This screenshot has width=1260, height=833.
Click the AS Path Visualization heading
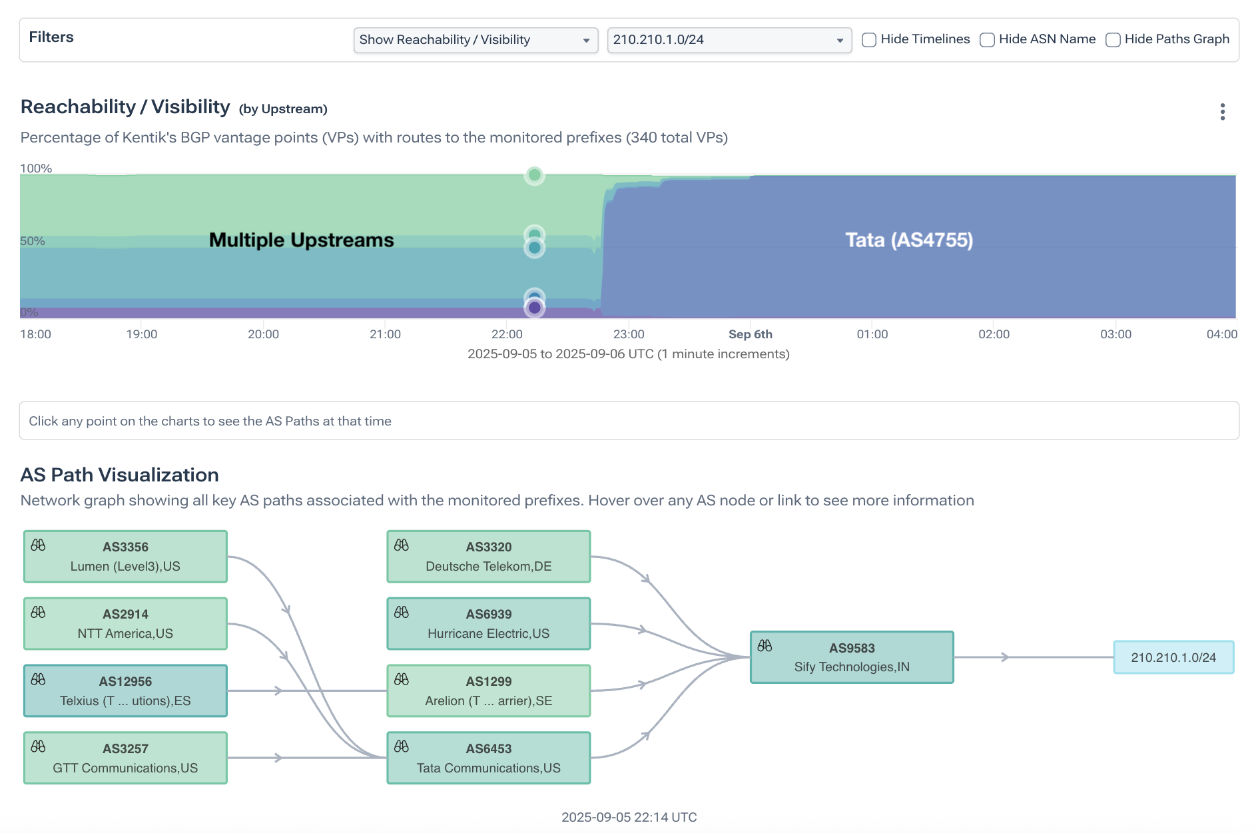(x=120, y=475)
